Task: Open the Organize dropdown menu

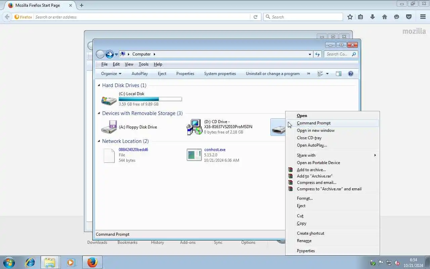Action: [x=111, y=74]
